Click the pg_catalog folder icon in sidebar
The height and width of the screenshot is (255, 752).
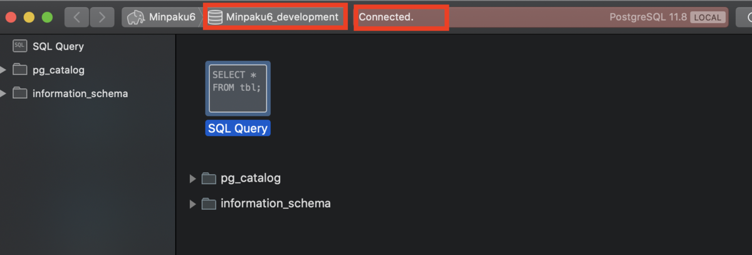pos(19,70)
